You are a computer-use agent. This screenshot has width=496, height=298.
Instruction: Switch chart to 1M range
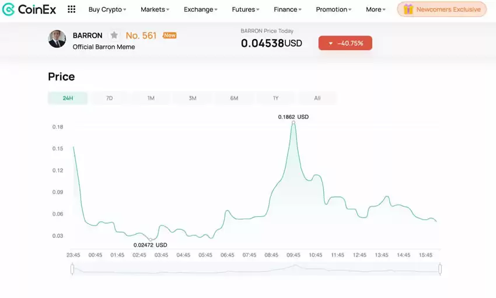click(x=151, y=98)
